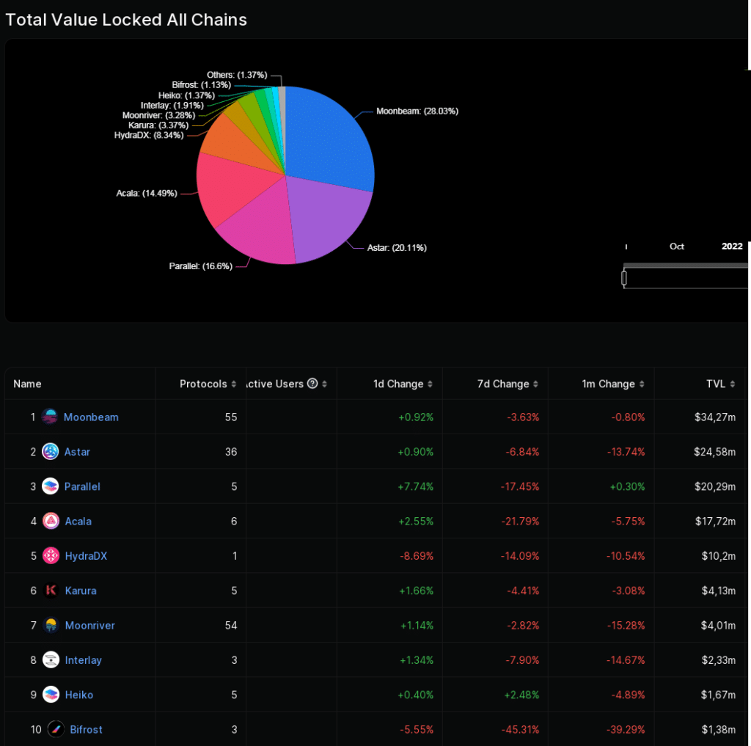Open the HydraDX chain link
The height and width of the screenshot is (746, 751).
(x=87, y=556)
